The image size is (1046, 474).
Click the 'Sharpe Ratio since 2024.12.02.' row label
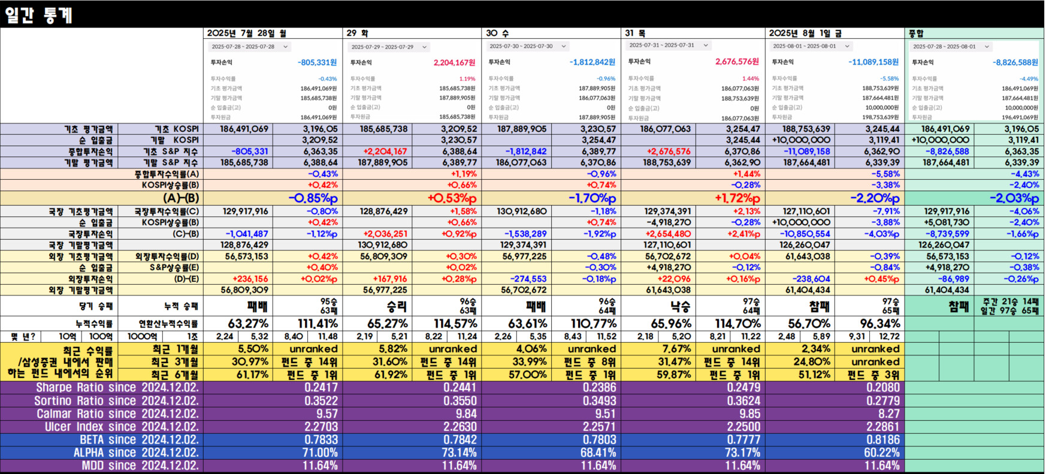(117, 388)
